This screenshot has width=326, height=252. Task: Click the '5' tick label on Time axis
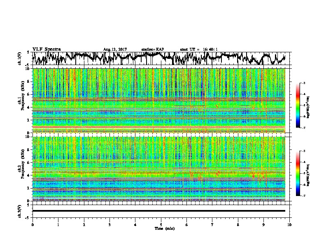pos(161,225)
